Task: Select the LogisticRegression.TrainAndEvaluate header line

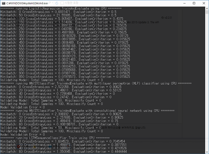Action: pos(61,8)
